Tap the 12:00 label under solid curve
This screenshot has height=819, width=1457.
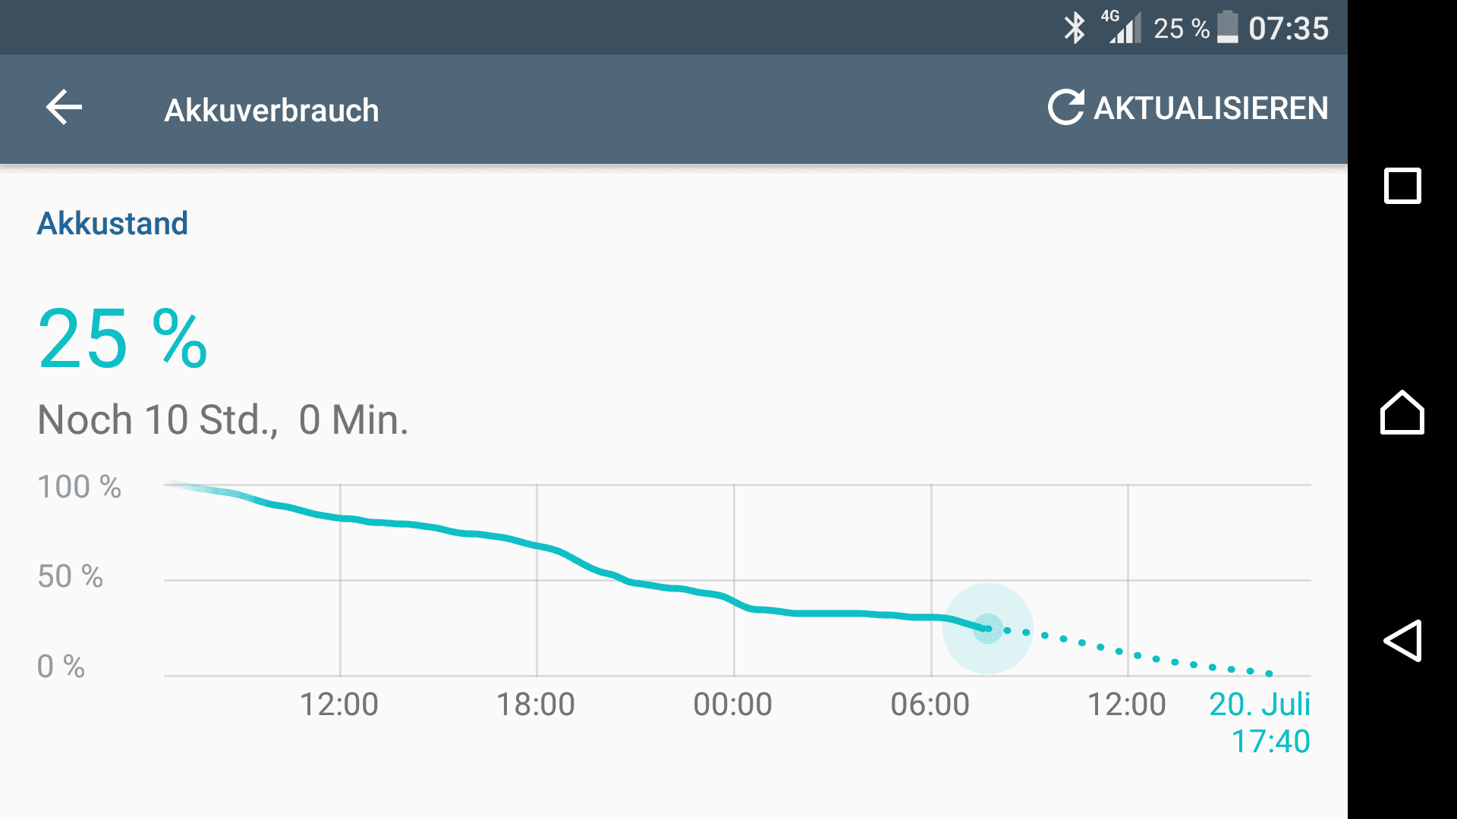click(x=339, y=704)
